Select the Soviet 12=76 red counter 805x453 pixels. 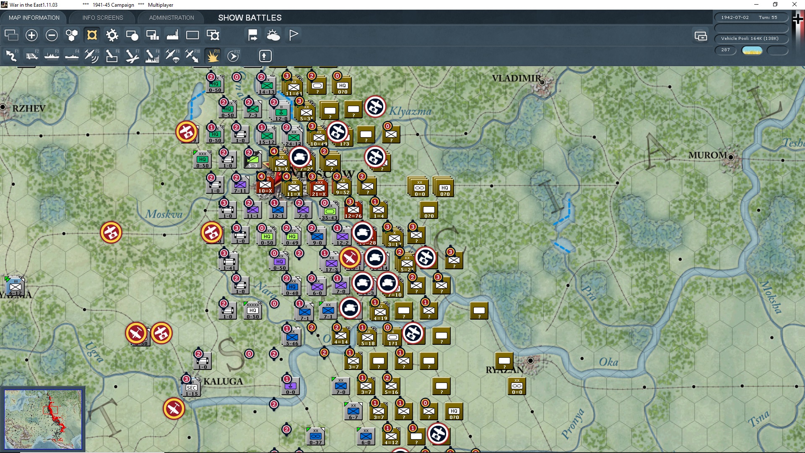pos(353,209)
